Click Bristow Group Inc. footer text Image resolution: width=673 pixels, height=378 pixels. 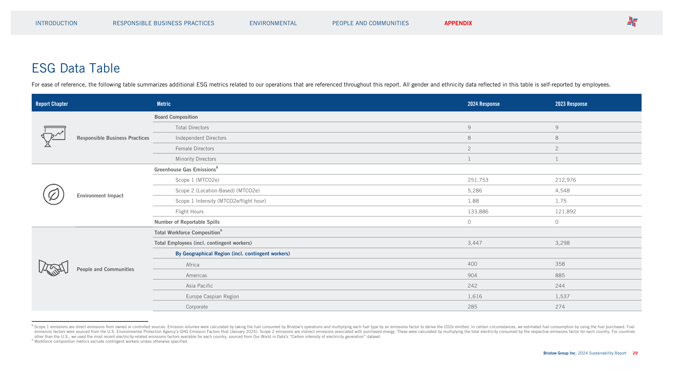point(560,353)
